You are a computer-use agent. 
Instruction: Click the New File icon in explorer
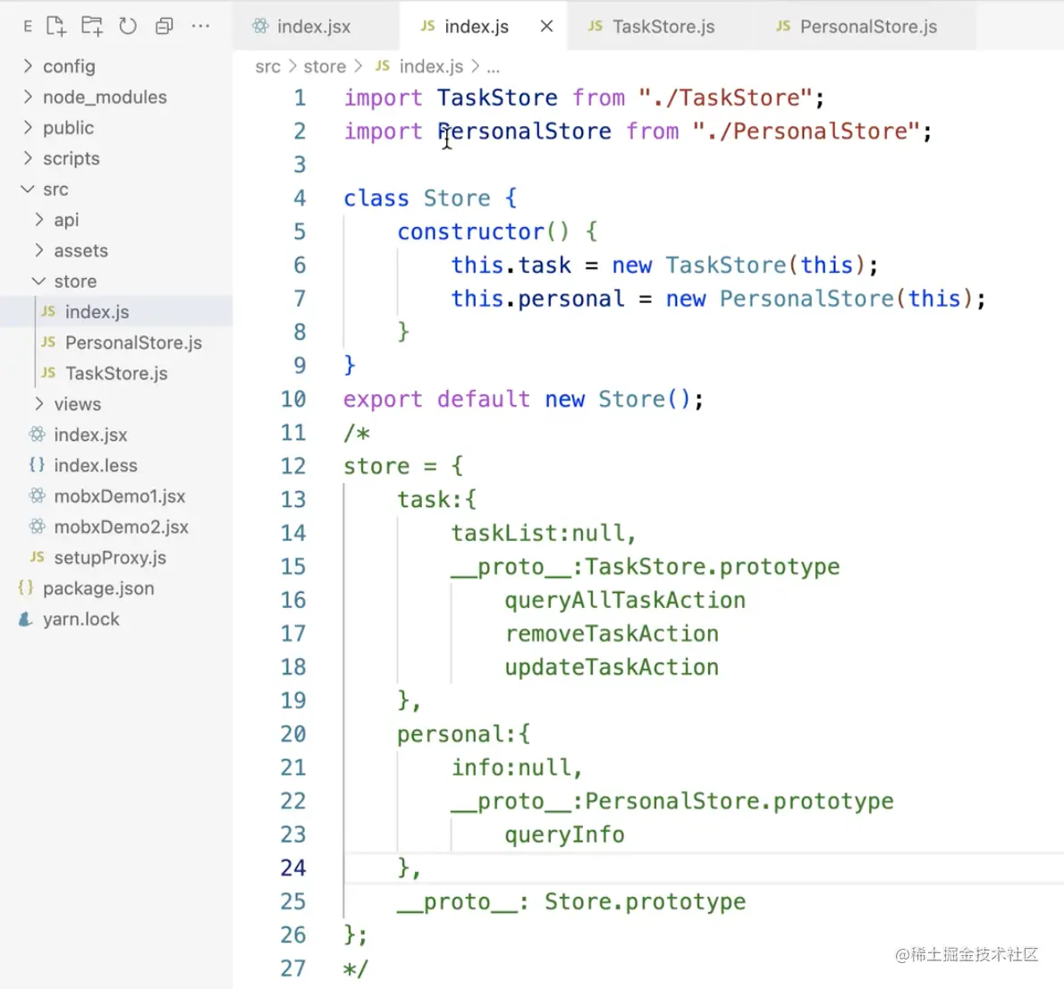tap(56, 27)
